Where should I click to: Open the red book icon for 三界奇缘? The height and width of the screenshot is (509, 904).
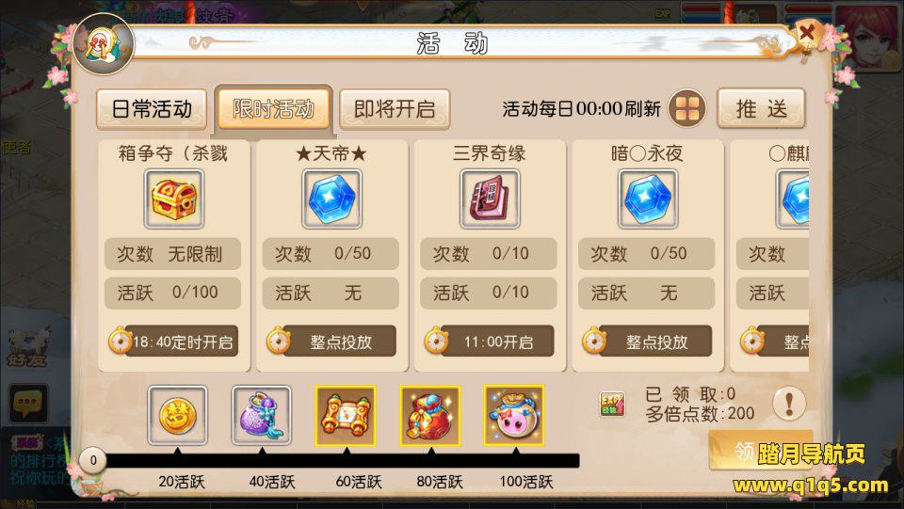tap(490, 199)
